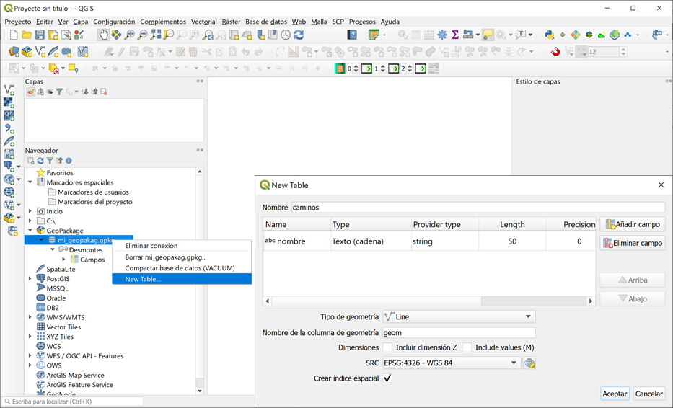Open project with the yellow folder icon

[27, 35]
